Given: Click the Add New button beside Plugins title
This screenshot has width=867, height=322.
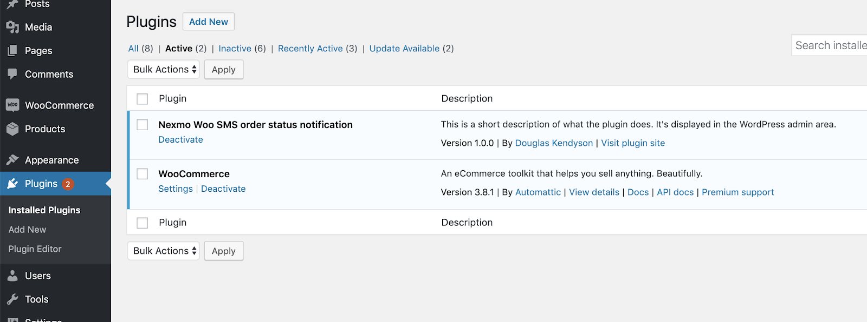Looking at the screenshot, I should (x=209, y=22).
